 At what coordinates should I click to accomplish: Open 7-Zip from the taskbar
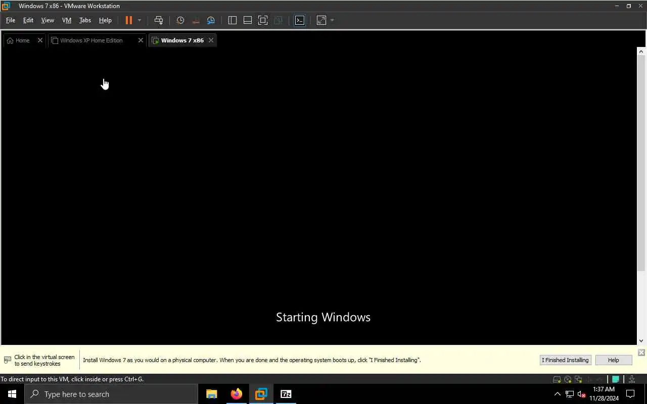(x=286, y=394)
